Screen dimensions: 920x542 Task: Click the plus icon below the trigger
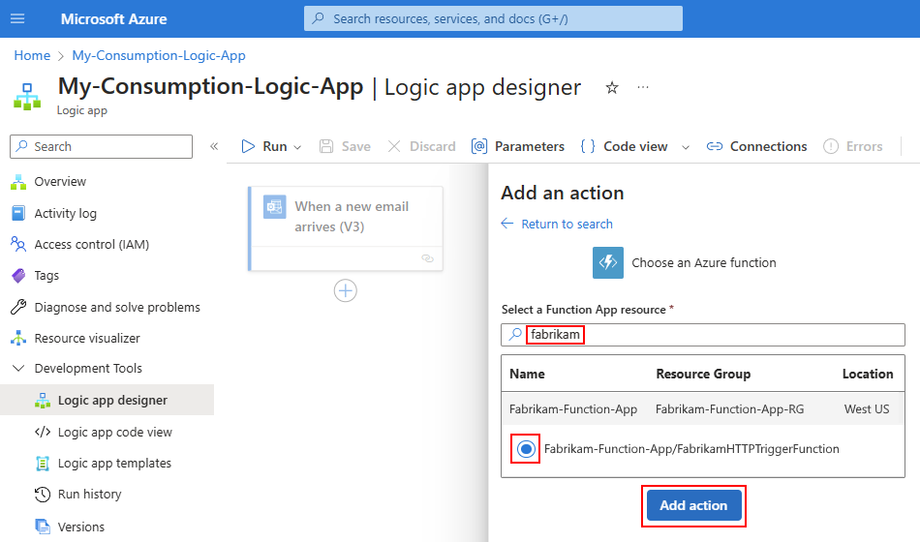coord(346,290)
